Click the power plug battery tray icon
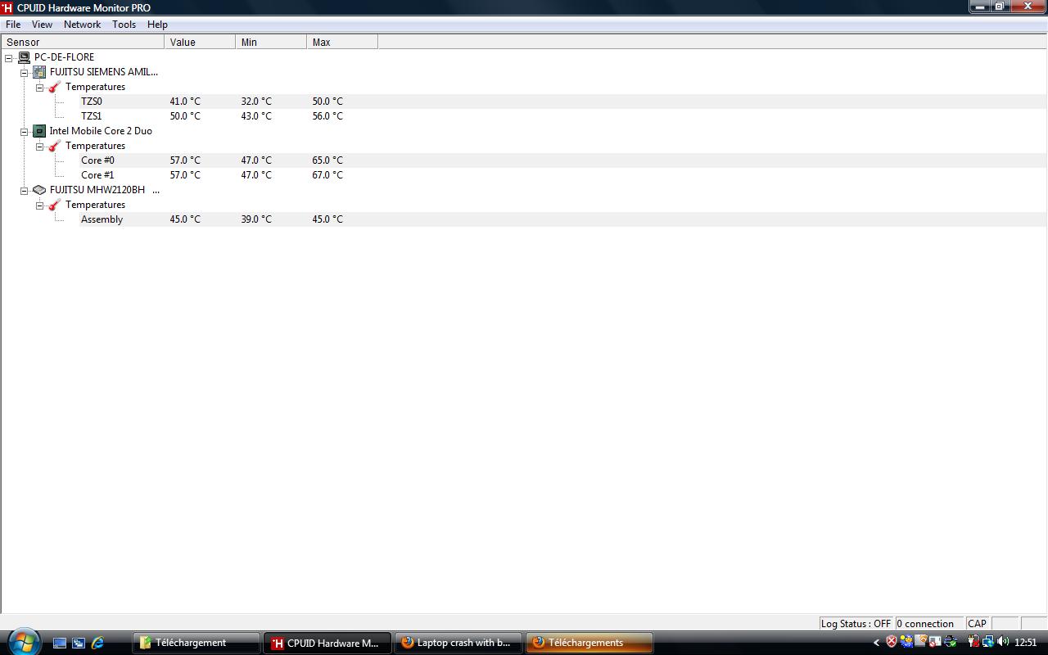Image resolution: width=1048 pixels, height=655 pixels. [973, 642]
